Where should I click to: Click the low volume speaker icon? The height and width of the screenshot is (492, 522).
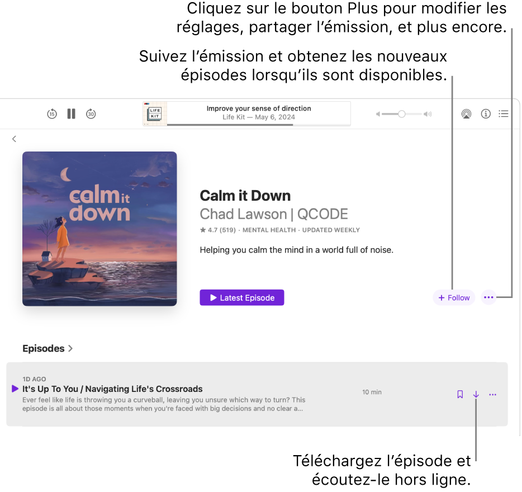click(x=378, y=114)
